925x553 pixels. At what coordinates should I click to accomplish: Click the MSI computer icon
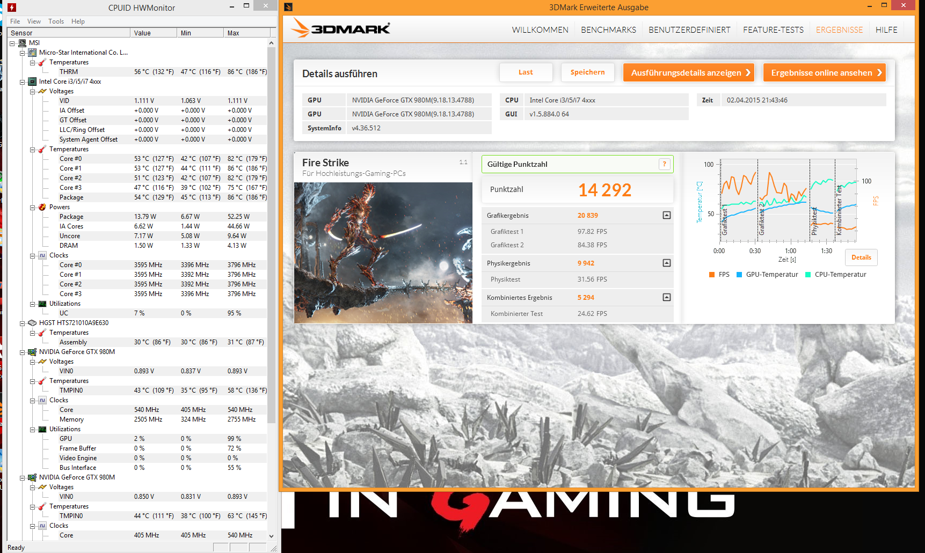22,43
